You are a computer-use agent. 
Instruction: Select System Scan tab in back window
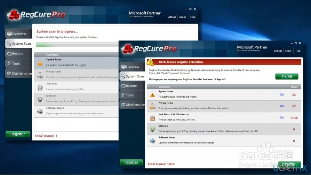tap(19, 43)
